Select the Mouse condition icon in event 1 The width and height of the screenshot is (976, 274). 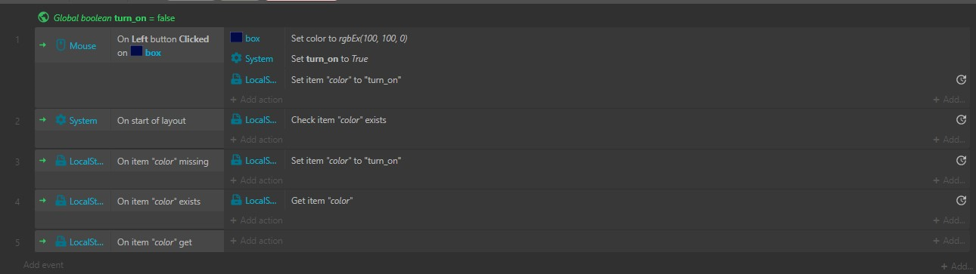(x=61, y=45)
